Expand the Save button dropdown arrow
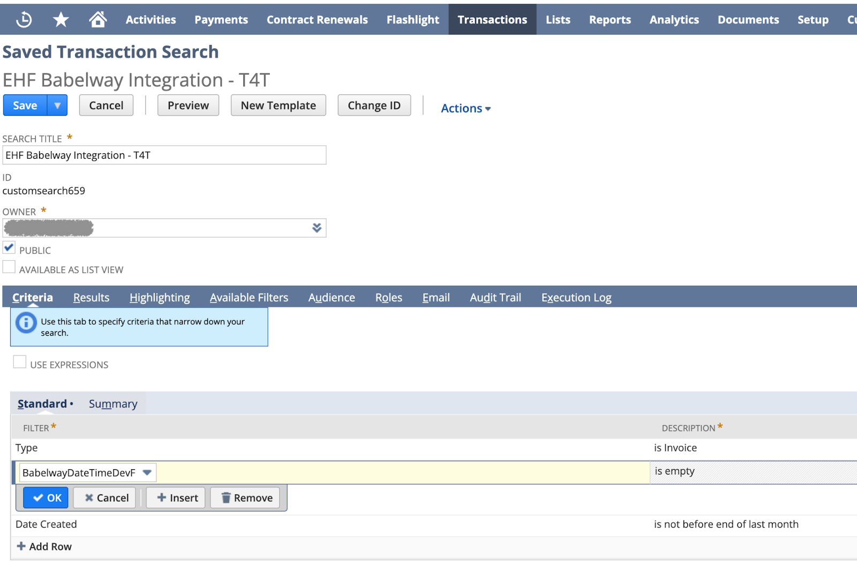The image size is (857, 578). point(57,105)
